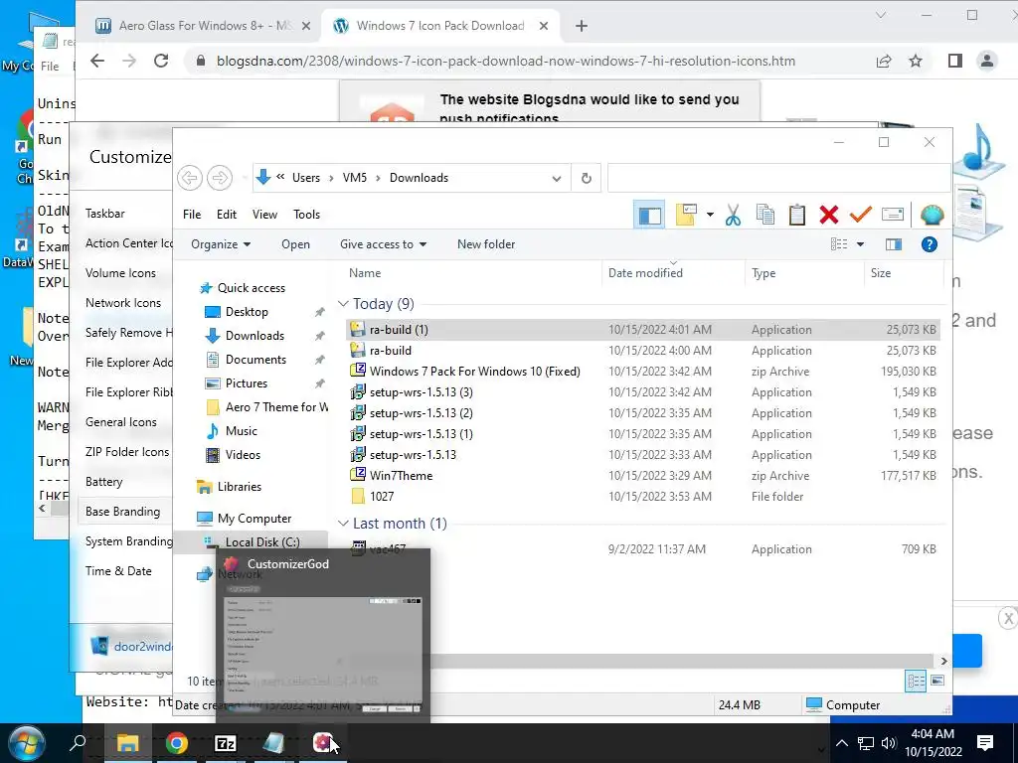Show hidden system tray icons chevron
Screen dimensions: 1018x763
[841, 743]
